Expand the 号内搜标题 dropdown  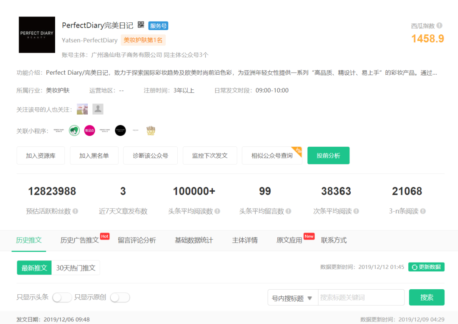pyautogui.click(x=292, y=298)
